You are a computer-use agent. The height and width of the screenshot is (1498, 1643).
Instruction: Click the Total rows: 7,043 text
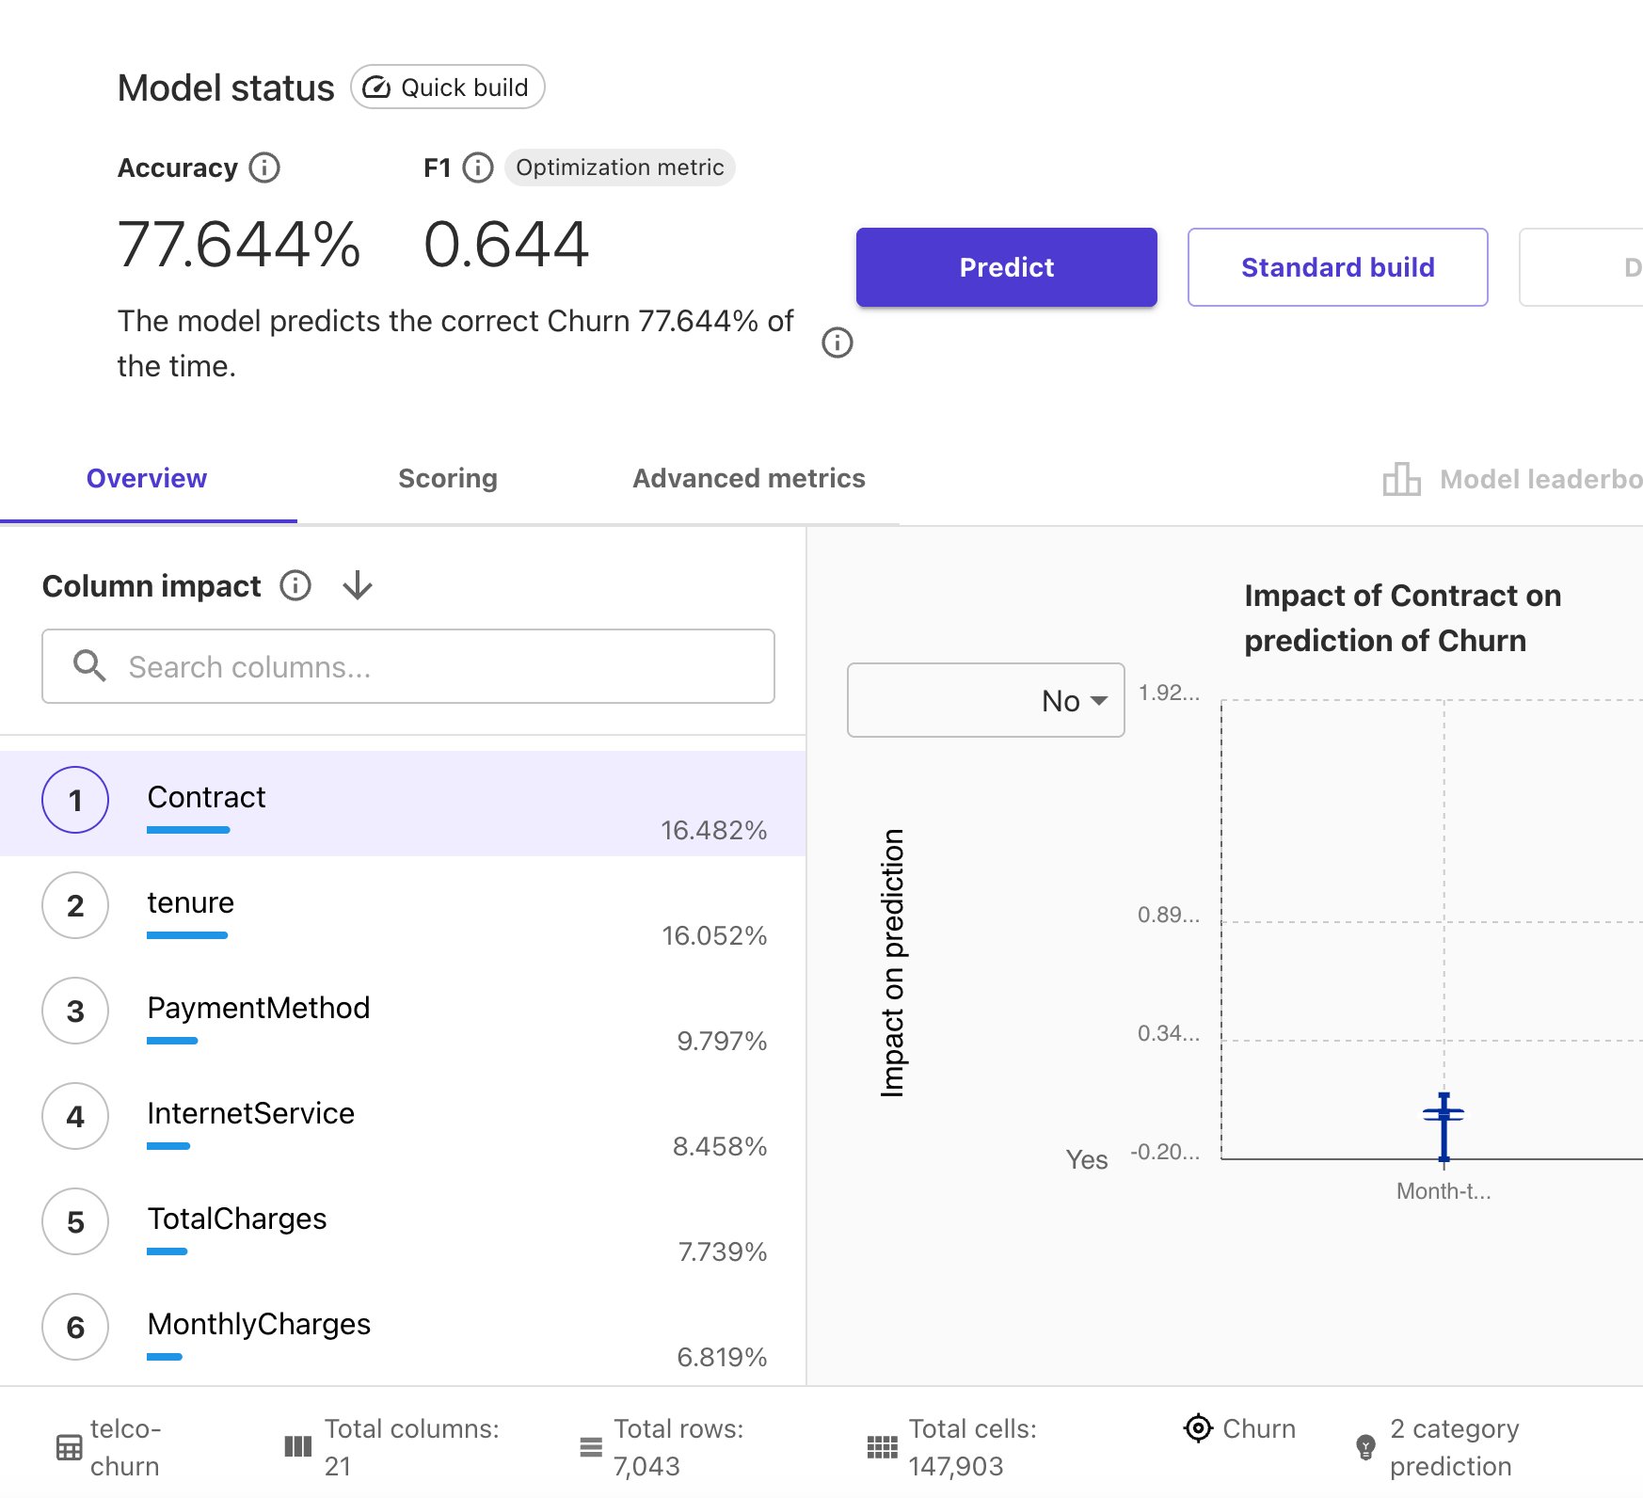[x=678, y=1447]
